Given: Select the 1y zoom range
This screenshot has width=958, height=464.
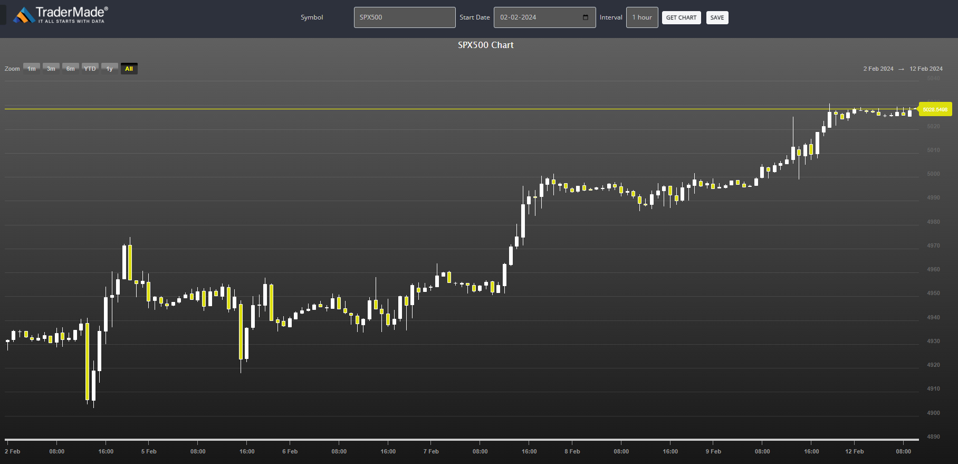Looking at the screenshot, I should pyautogui.click(x=110, y=69).
